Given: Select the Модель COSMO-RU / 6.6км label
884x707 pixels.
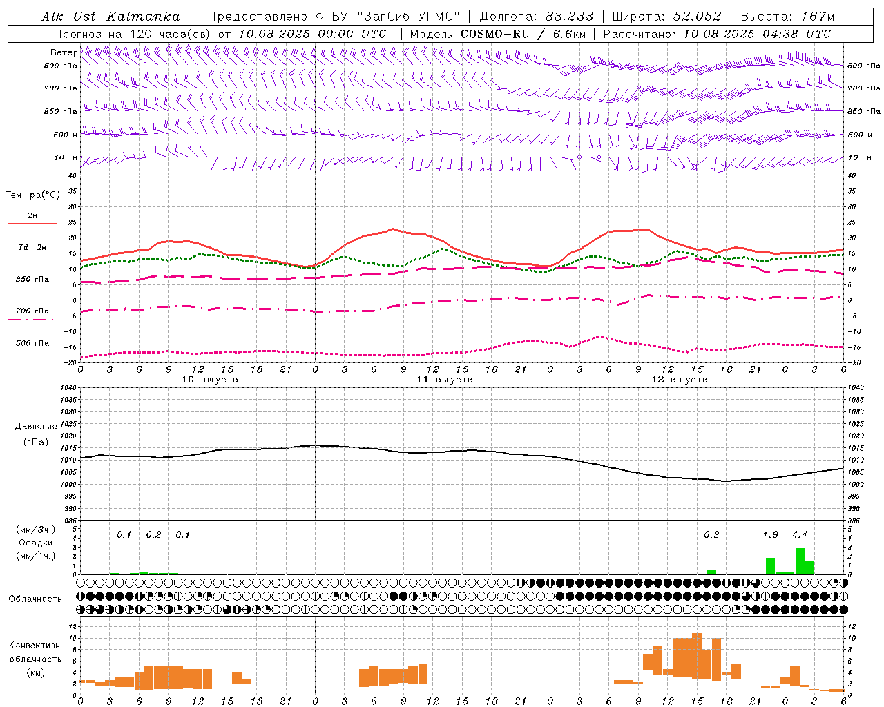Looking at the screenshot, I should 498,34.
